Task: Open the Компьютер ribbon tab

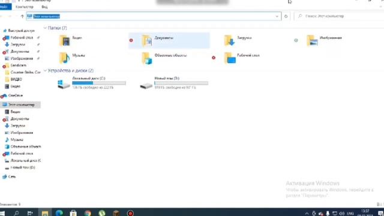Action: point(24,7)
